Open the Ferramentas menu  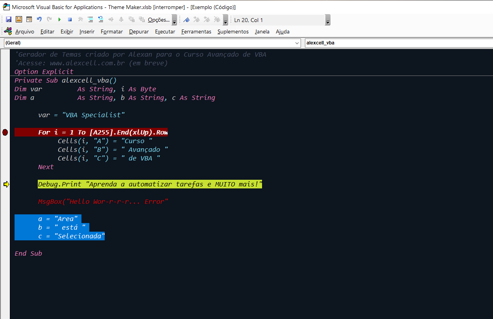[x=196, y=31]
